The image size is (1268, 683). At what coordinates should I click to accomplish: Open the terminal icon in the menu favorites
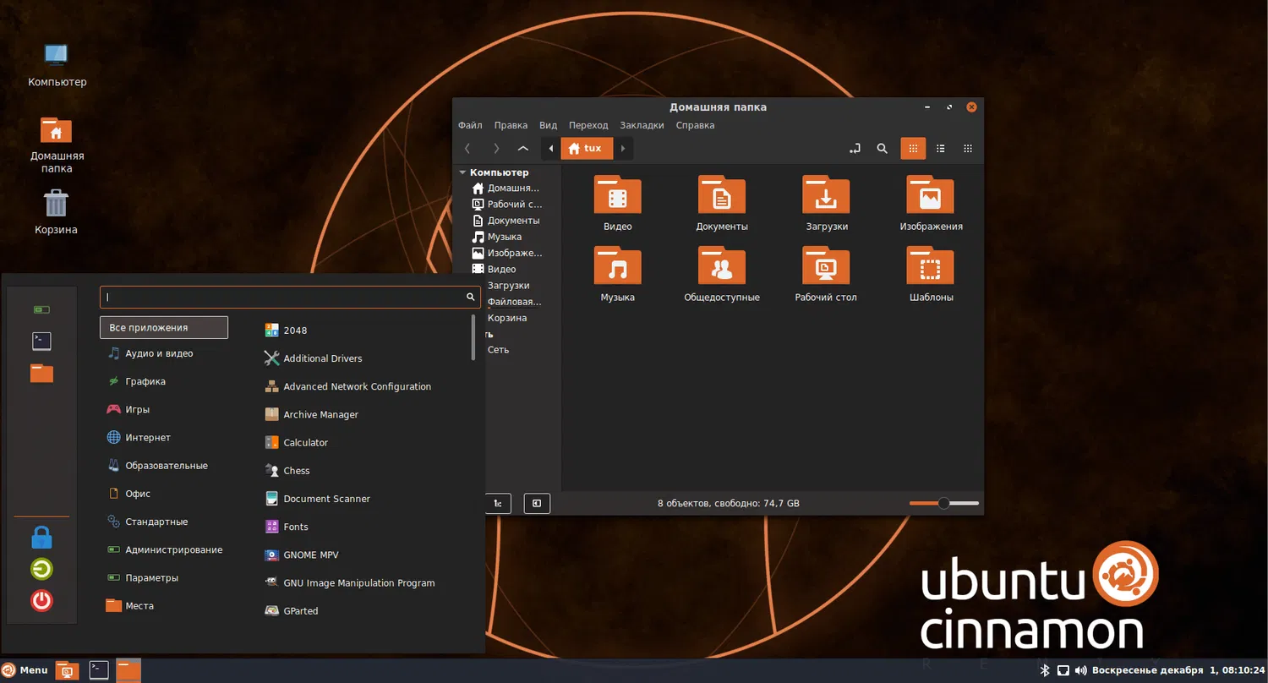41,341
